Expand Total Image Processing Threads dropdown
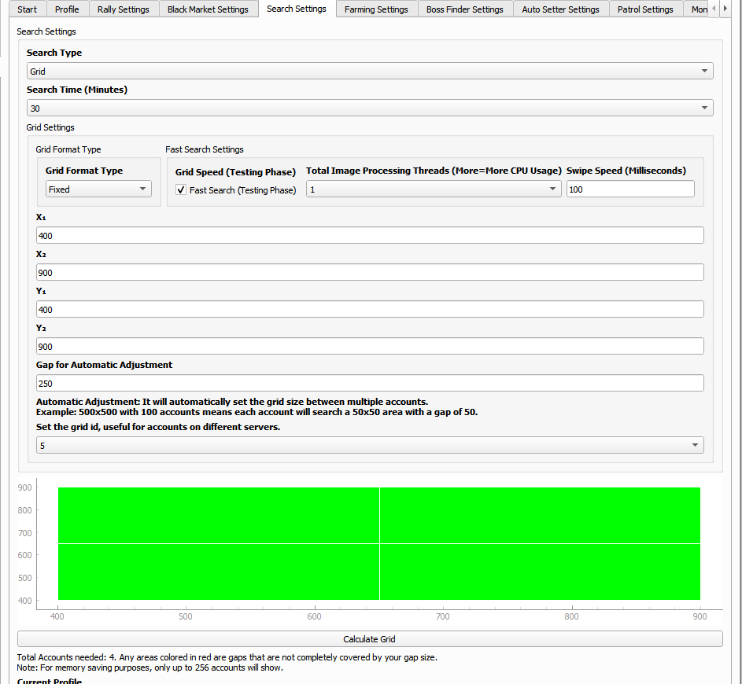Viewport: 742px width, 684px height. click(x=433, y=189)
